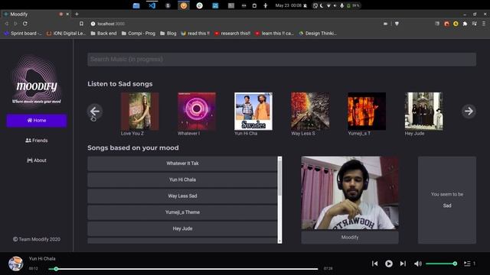
Task: Open VS Code from the top panel
Action: pyautogui.click(x=152, y=5)
